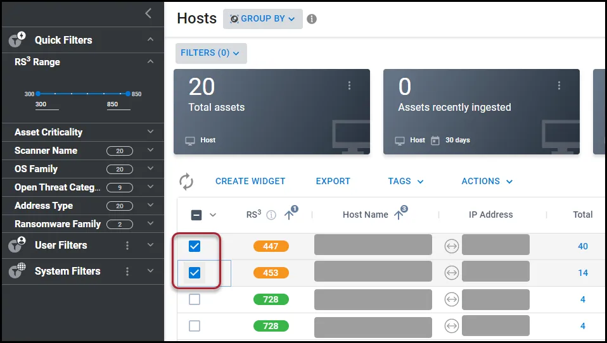607x343 pixels.
Task: Click the Total assets card
Action: pyautogui.click(x=272, y=112)
